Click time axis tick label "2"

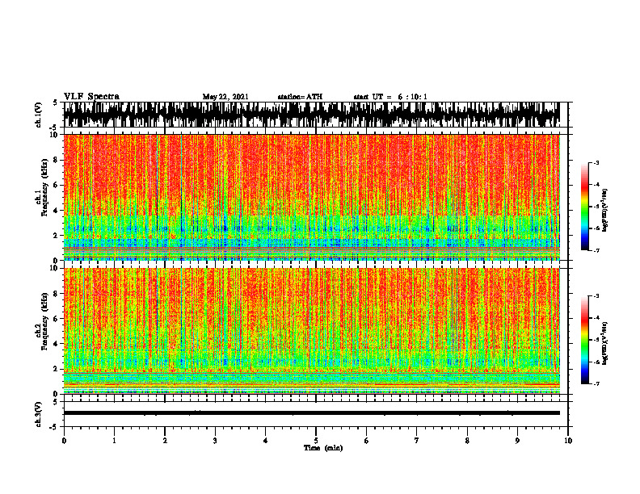coord(165,441)
